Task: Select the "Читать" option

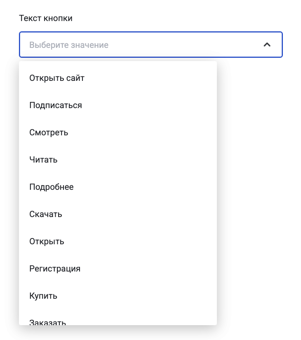Action: click(x=43, y=160)
